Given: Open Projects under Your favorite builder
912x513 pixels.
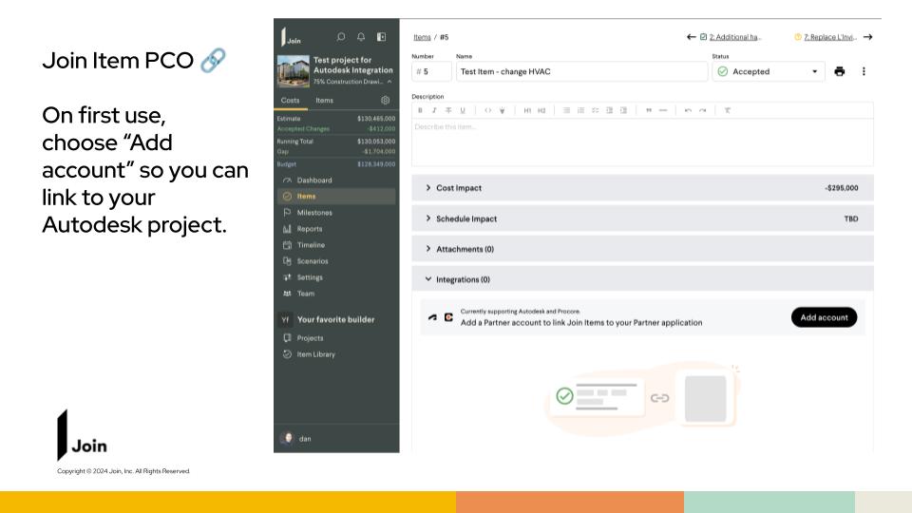Looking at the screenshot, I should tap(336, 338).
